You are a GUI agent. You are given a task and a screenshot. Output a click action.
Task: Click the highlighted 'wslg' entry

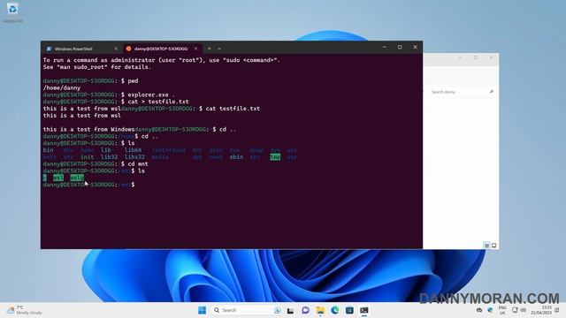tap(77, 178)
